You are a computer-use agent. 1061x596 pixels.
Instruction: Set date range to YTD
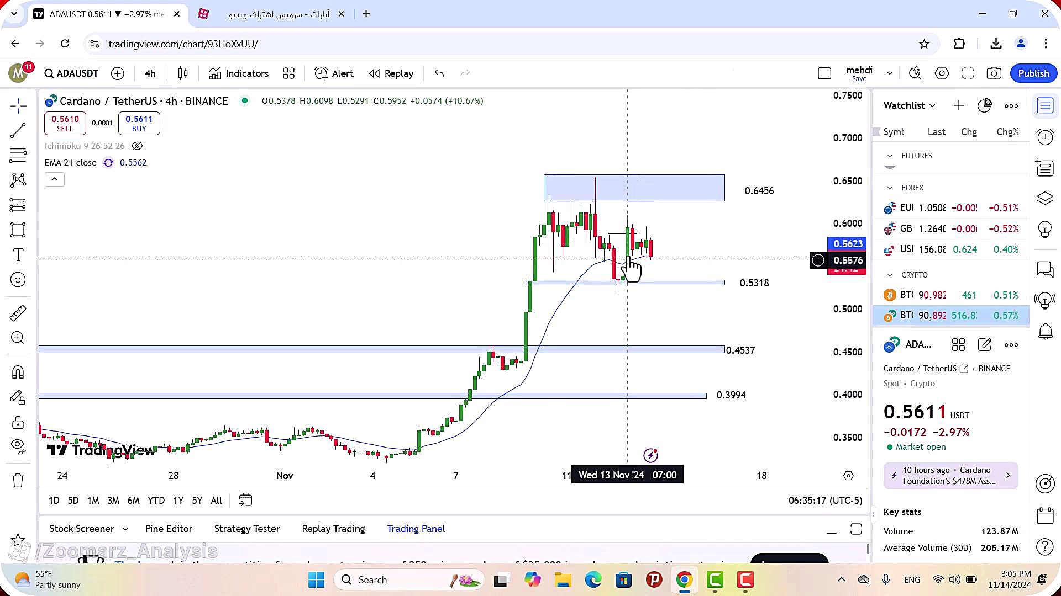pyautogui.click(x=156, y=501)
